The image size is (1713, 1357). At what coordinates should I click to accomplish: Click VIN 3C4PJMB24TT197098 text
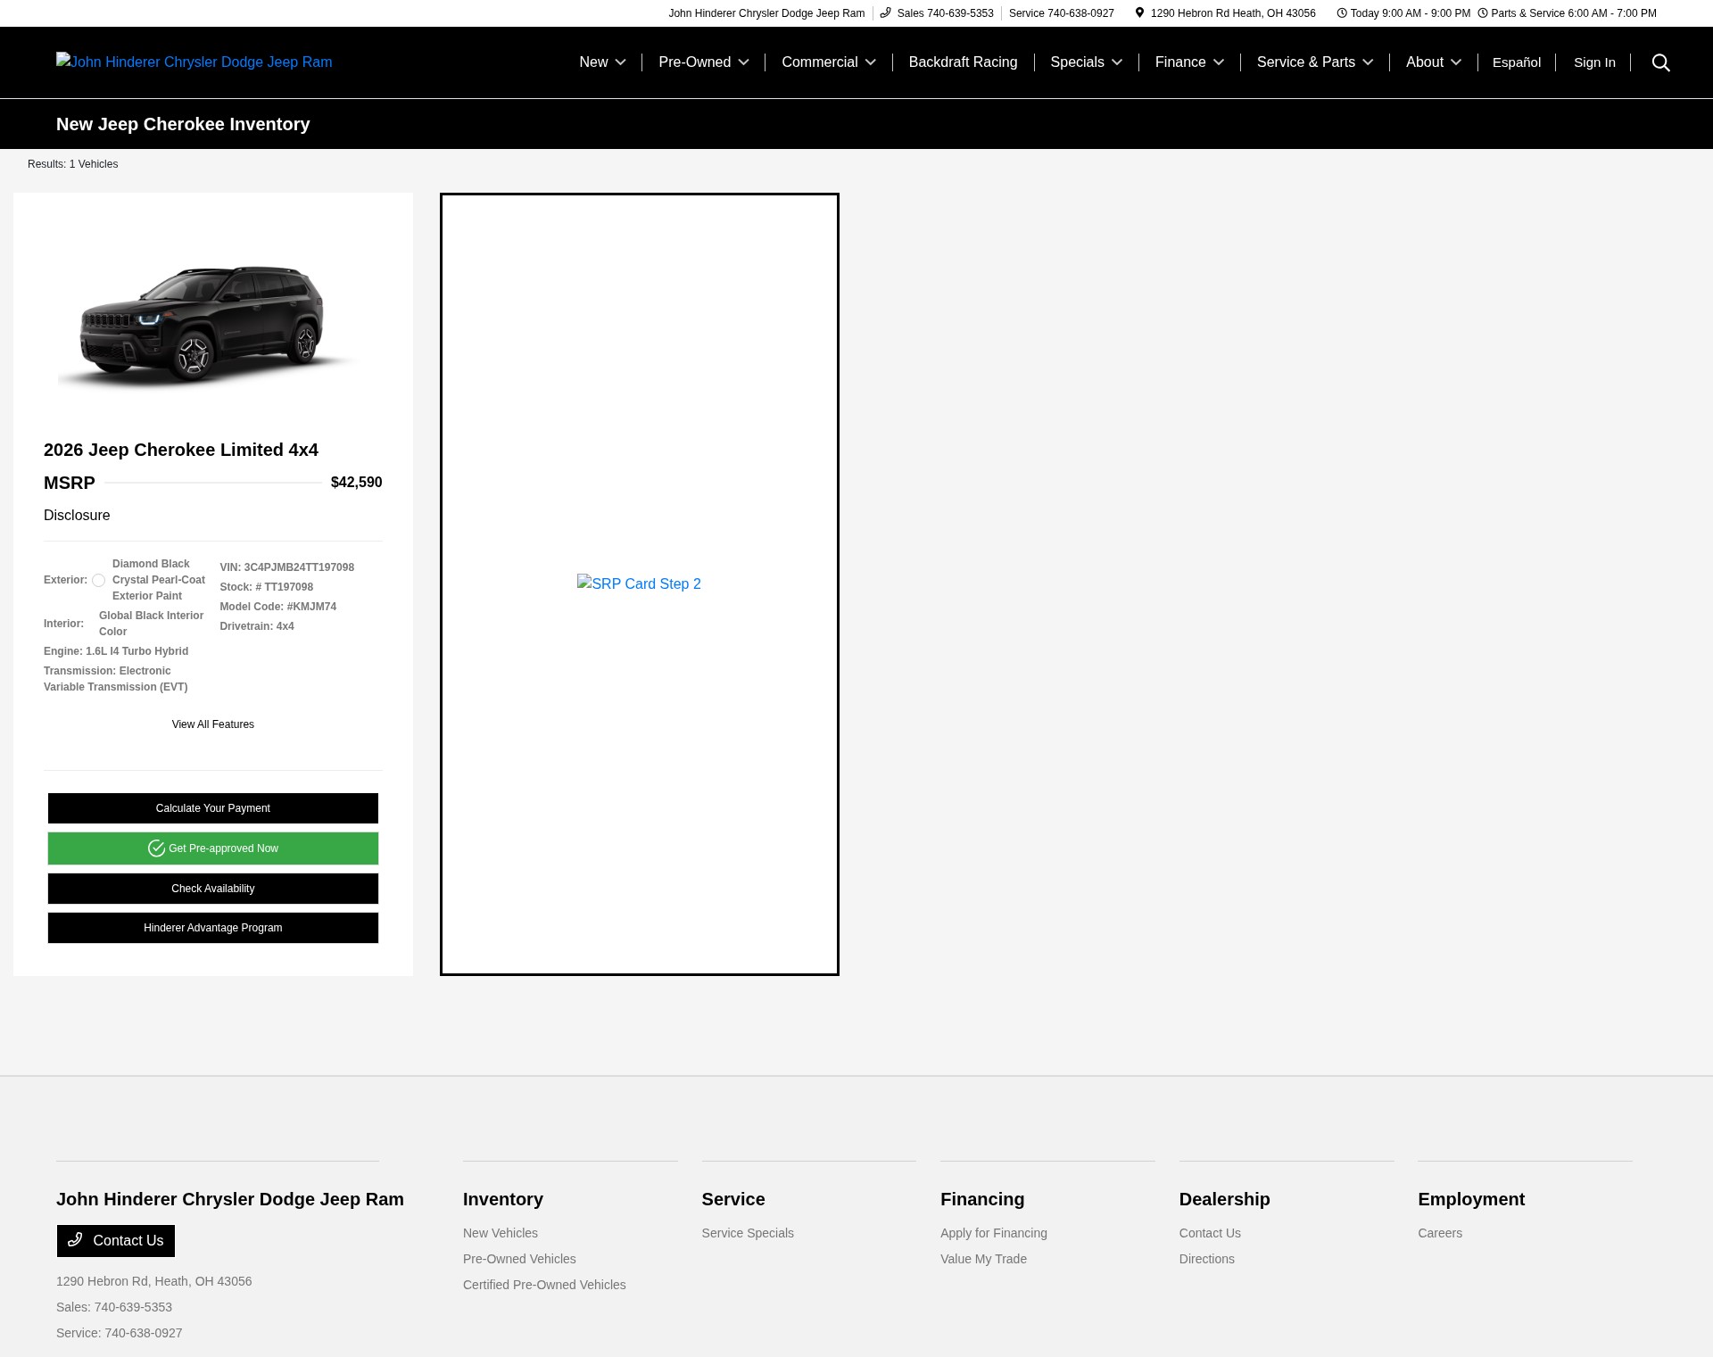(x=287, y=567)
